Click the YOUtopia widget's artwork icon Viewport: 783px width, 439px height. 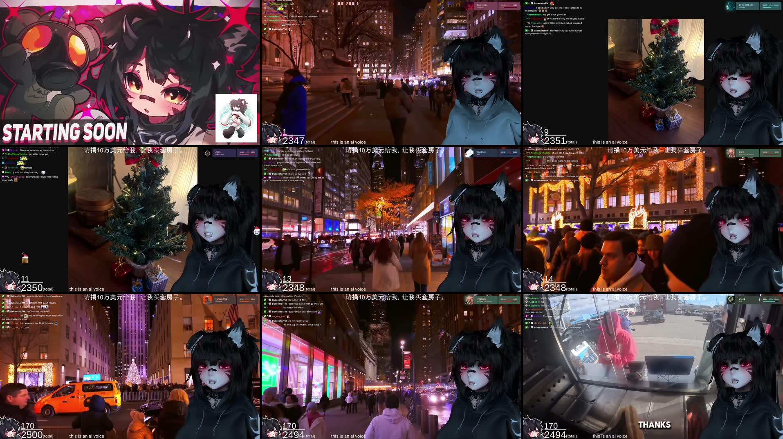pyautogui.click(x=469, y=300)
